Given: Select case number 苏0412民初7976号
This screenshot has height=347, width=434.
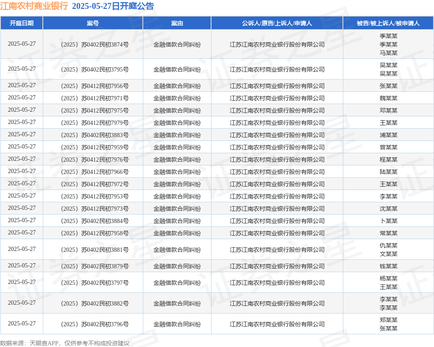Looking at the screenshot, I should tap(95, 160).
